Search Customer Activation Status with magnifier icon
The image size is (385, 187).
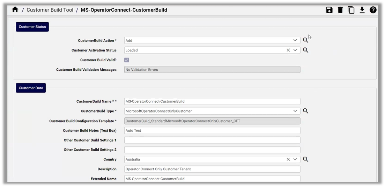point(305,50)
